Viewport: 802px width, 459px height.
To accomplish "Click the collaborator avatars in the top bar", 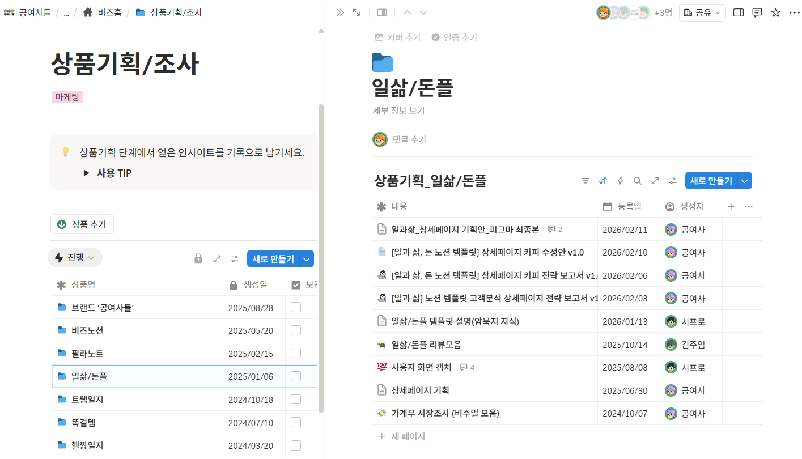I will (623, 12).
